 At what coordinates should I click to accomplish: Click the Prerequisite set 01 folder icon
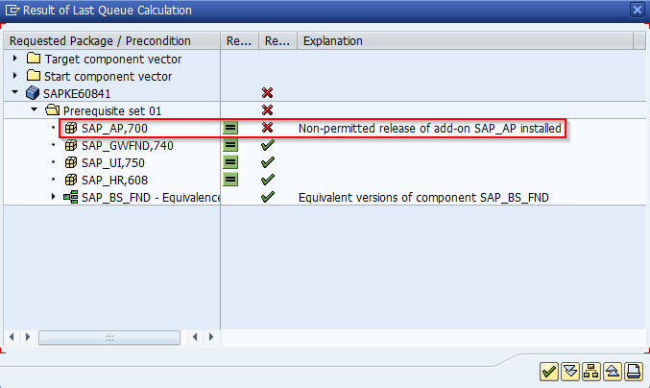[x=52, y=110]
